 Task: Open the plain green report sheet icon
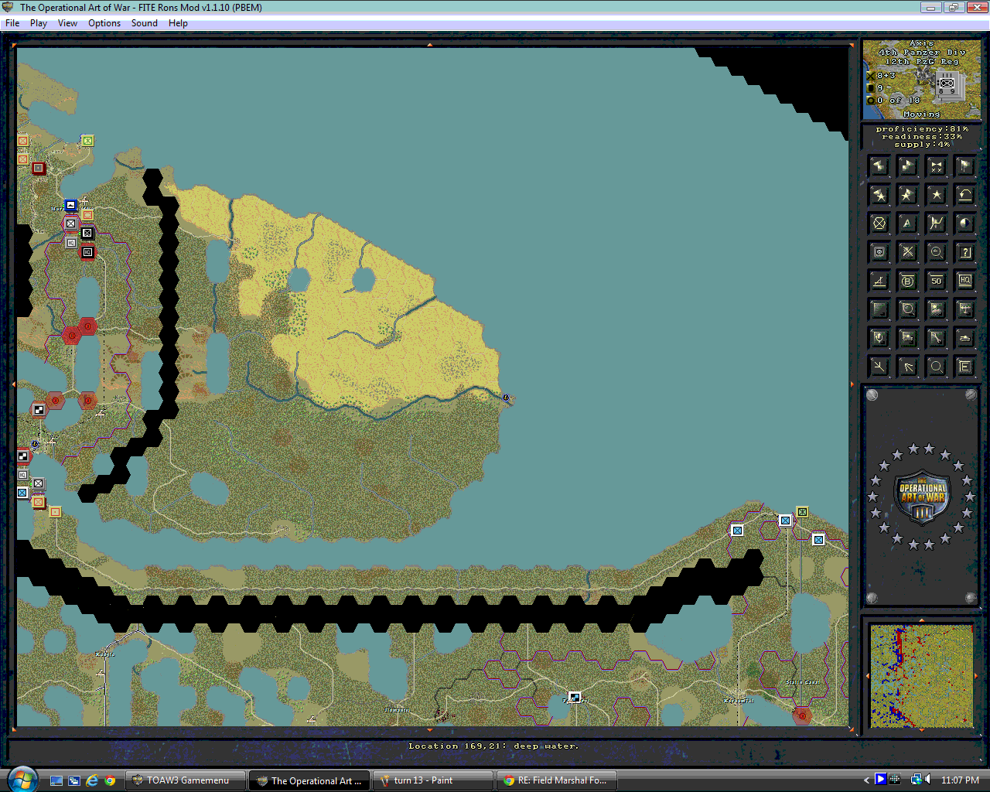(x=879, y=309)
